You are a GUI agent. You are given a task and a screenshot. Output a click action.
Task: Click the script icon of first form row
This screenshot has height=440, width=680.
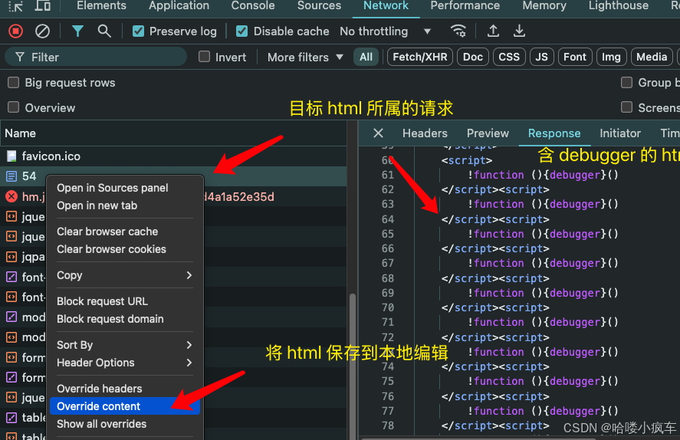click(11, 357)
